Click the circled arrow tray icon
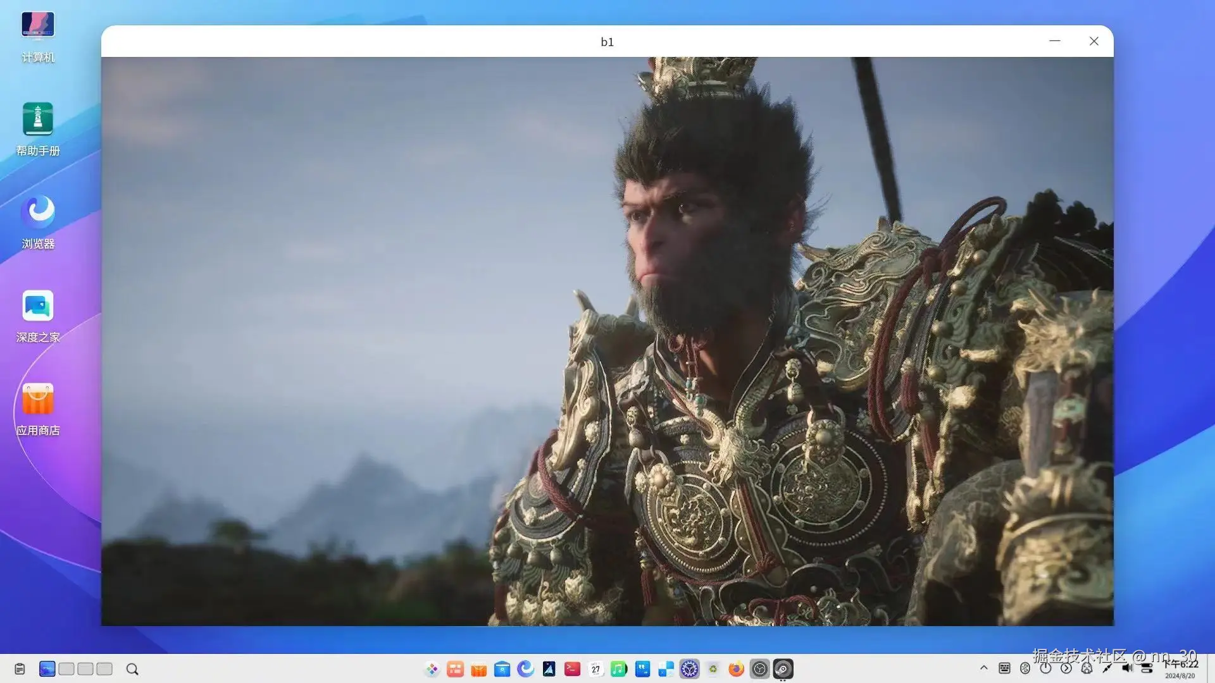1215x683 pixels. coord(1066,668)
